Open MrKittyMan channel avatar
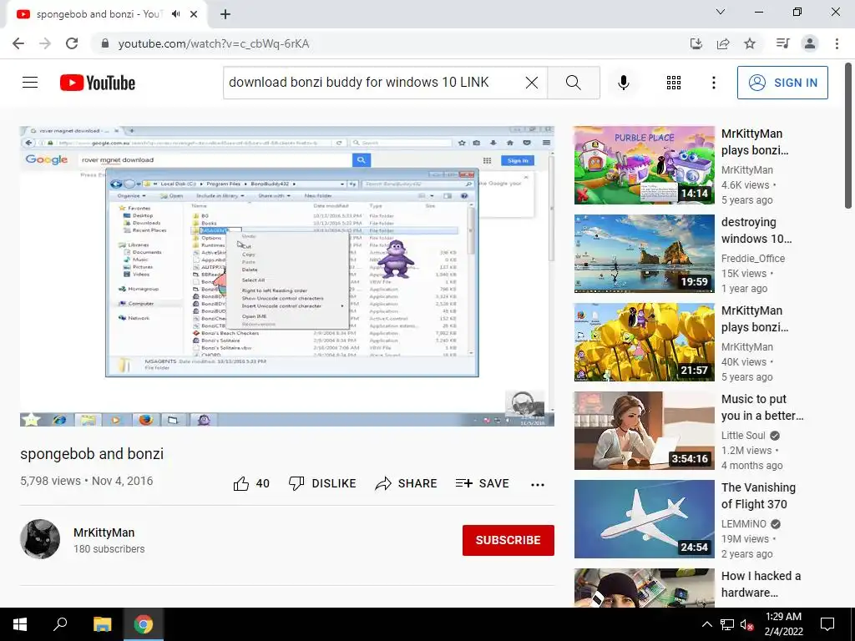Image resolution: width=855 pixels, height=641 pixels. point(40,539)
